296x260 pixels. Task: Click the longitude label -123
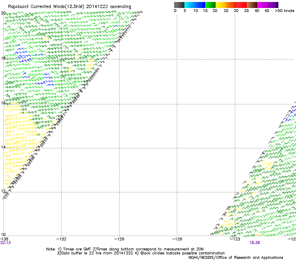point(235,239)
